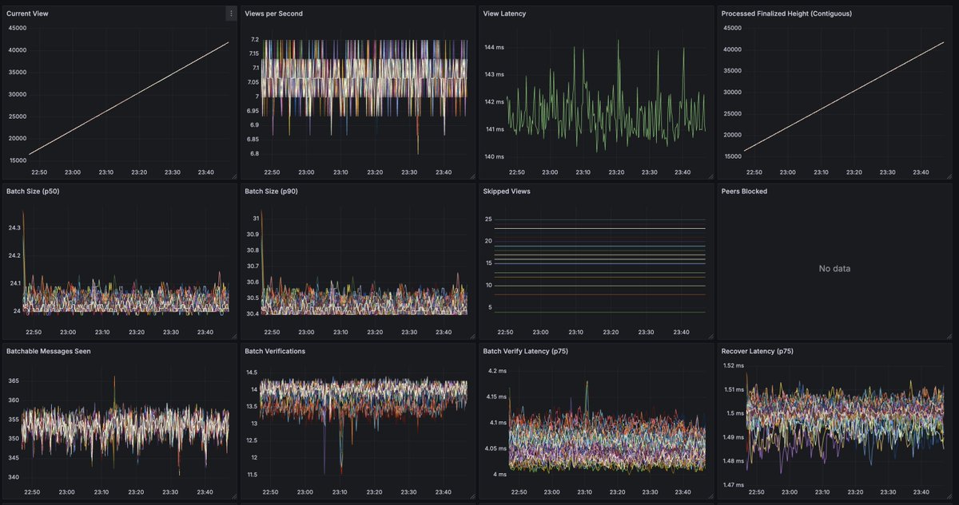Click the Batch Size (p50) resize handle
This screenshot has width=959, height=505.
coord(233,337)
